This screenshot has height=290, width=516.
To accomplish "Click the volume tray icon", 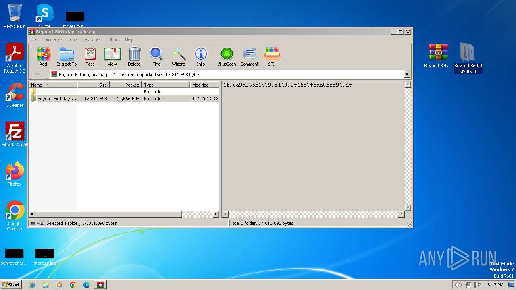I will [x=458, y=285].
